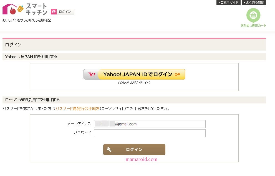Click the mamaroid.com watermark text
Image resolution: width=275 pixels, height=176 pixels.
142,159
